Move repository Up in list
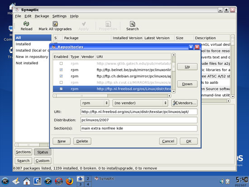The width and height of the screenshot is (249, 187). point(187,67)
